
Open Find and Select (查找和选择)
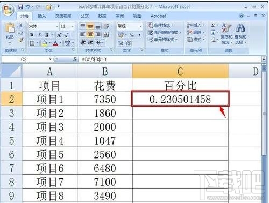coord(240,34)
